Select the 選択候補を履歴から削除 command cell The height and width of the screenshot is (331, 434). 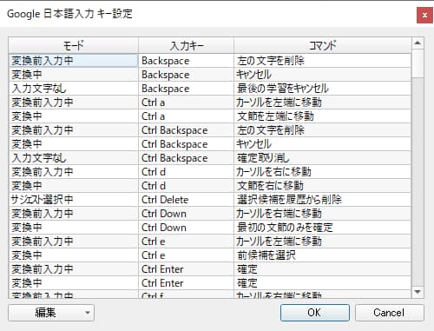click(x=322, y=200)
